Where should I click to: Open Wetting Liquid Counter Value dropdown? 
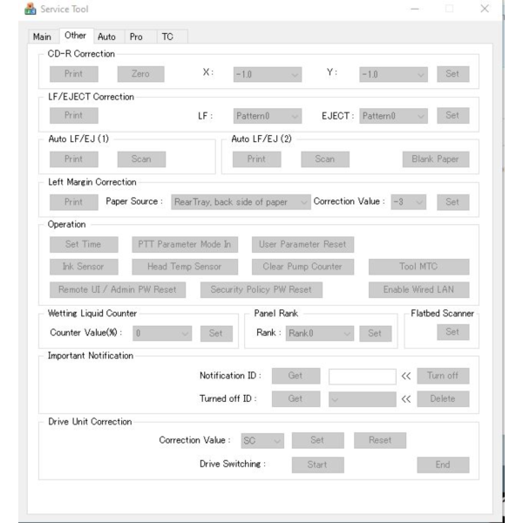pos(162,333)
